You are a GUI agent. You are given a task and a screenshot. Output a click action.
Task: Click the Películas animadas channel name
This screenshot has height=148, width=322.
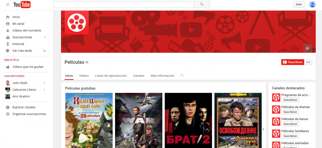295,143
